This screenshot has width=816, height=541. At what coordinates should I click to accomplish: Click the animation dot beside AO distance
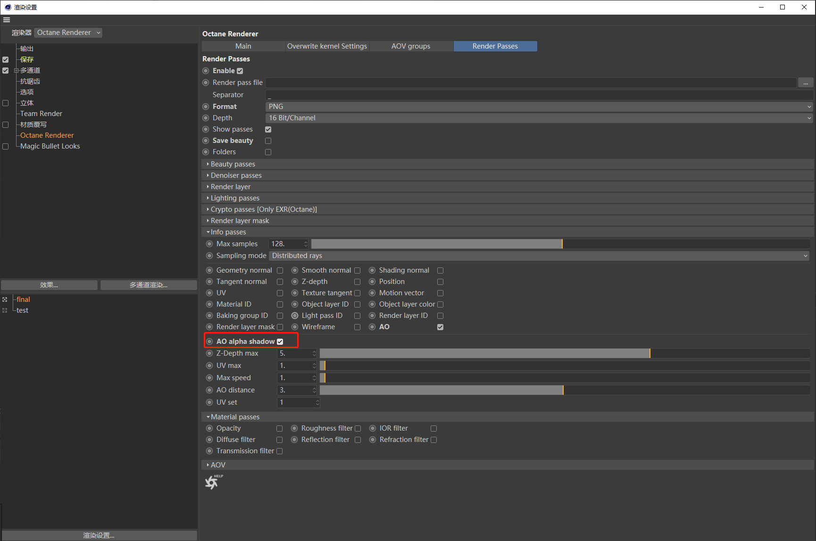pyautogui.click(x=209, y=390)
